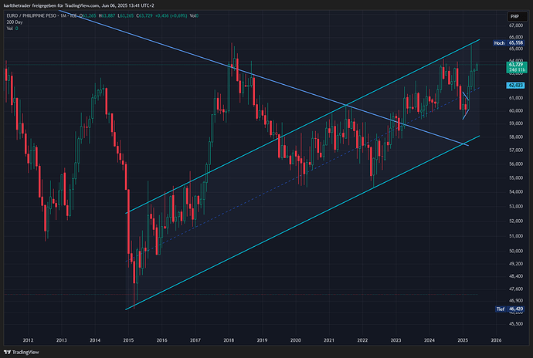
Task: Select the 200 Day indicator legend
Action: click(14, 22)
